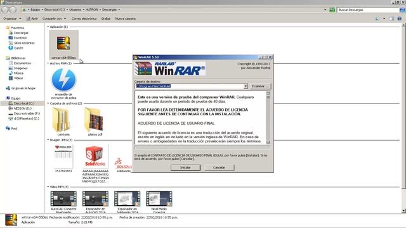The image size is (406, 228).
Task: Open the network drive (Z:)
Action: pyautogui.click(x=24, y=118)
